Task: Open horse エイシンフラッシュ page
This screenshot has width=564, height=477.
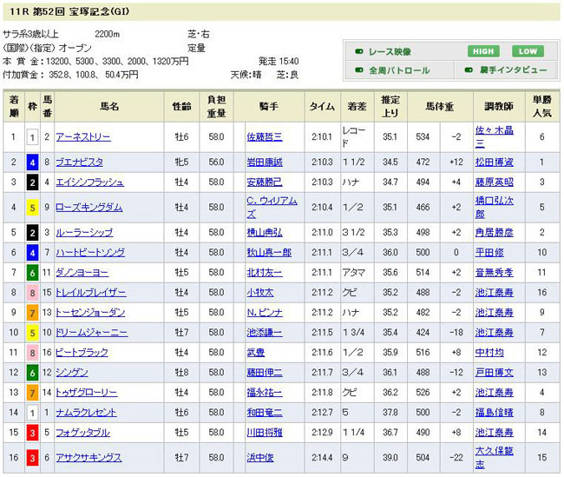Action: [89, 182]
